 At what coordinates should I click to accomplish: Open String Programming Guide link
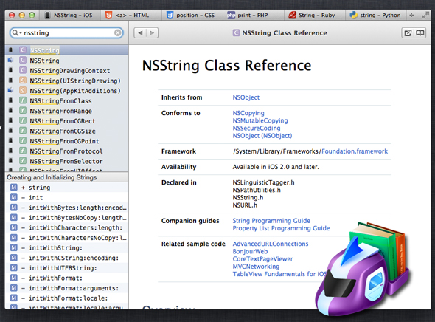[271, 221]
